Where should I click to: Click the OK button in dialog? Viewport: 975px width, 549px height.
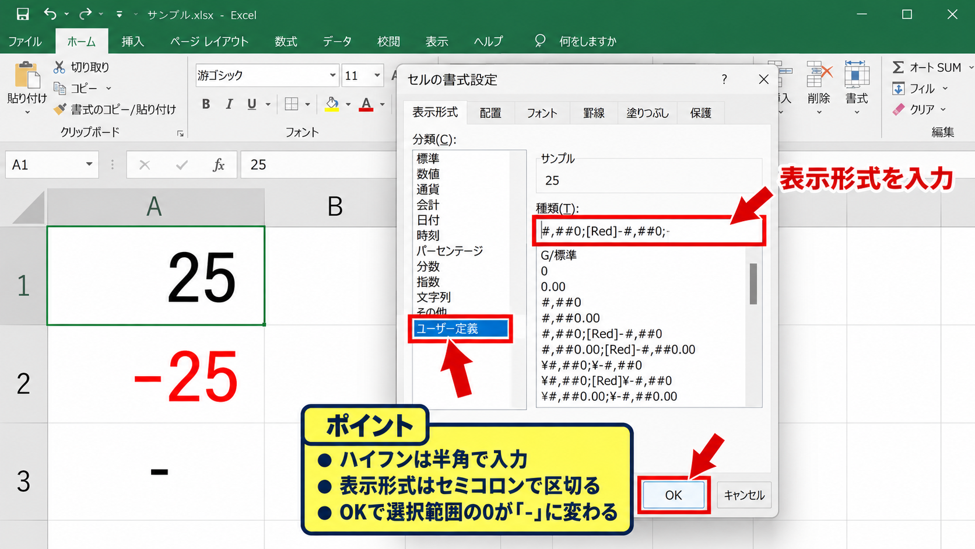pyautogui.click(x=674, y=495)
